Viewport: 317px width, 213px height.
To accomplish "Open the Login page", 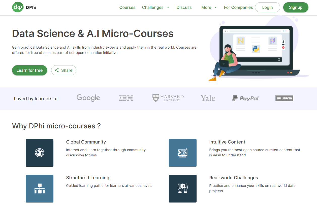I will (x=267, y=7).
